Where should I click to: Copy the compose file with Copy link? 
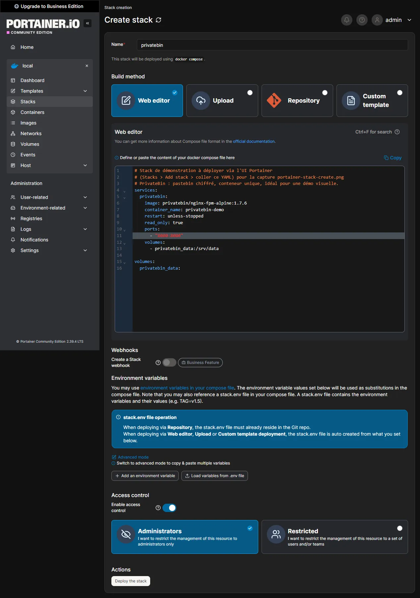coord(392,158)
